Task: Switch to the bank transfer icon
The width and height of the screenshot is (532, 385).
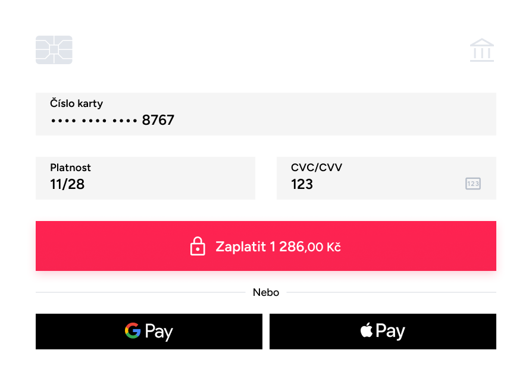Action: [482, 50]
